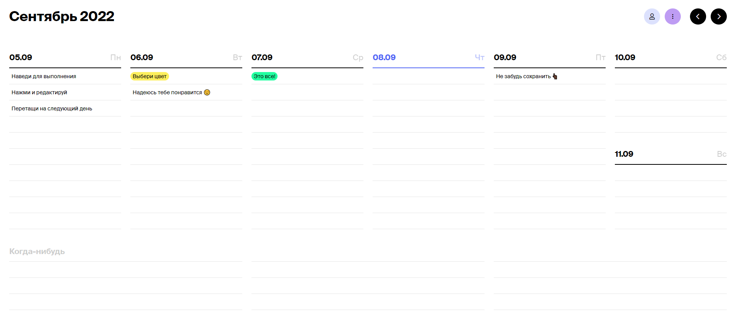Image resolution: width=736 pixels, height=320 pixels.
Task: Select task "Не забудь сохранить"
Action: (x=523, y=76)
